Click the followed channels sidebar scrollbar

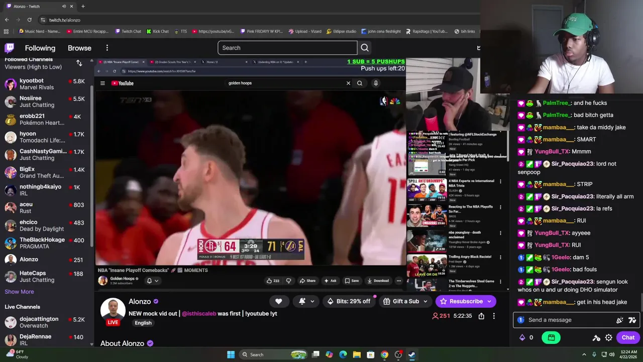pyautogui.click(x=91, y=166)
